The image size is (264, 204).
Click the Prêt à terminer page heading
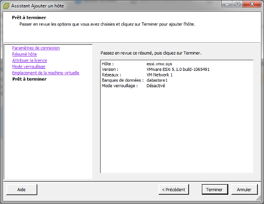tap(29, 17)
